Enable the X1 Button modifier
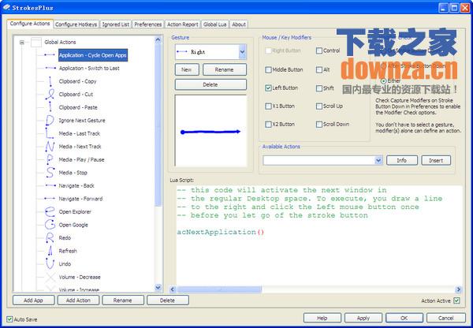 point(268,106)
